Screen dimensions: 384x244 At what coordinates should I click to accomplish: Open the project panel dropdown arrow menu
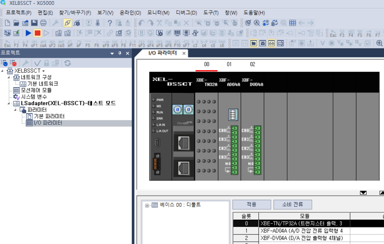pos(112,53)
